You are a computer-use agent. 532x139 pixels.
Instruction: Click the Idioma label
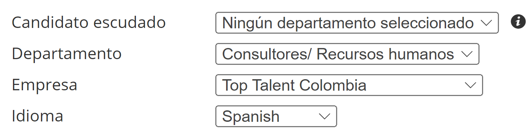pos(37,116)
